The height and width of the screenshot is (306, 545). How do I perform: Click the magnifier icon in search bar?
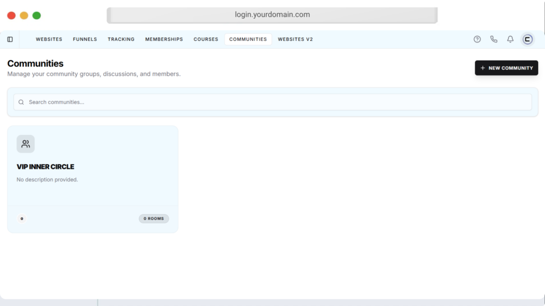tap(21, 102)
